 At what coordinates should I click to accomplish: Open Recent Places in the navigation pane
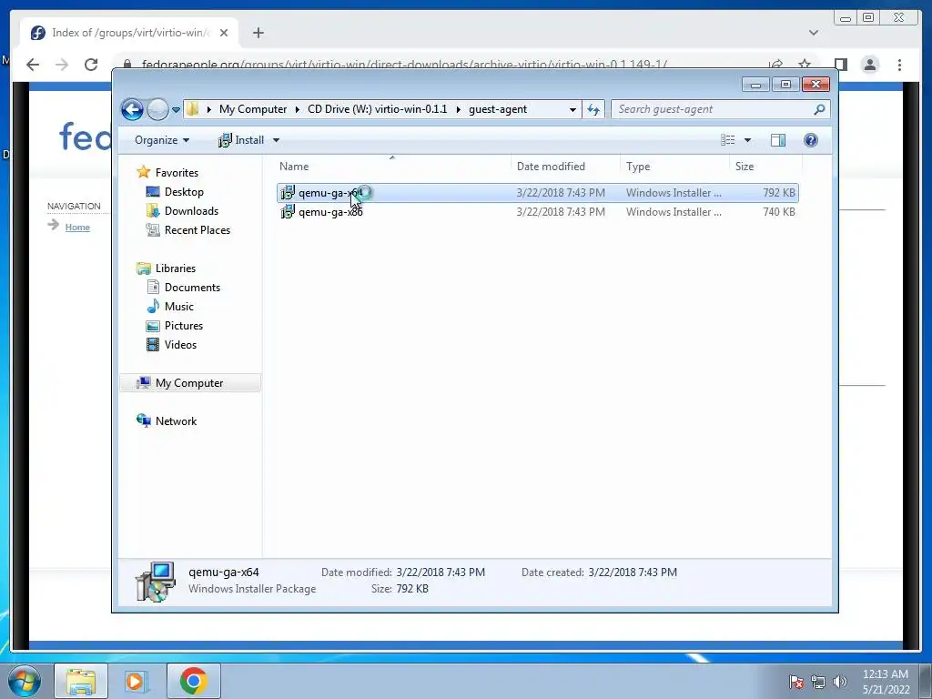pos(198,230)
